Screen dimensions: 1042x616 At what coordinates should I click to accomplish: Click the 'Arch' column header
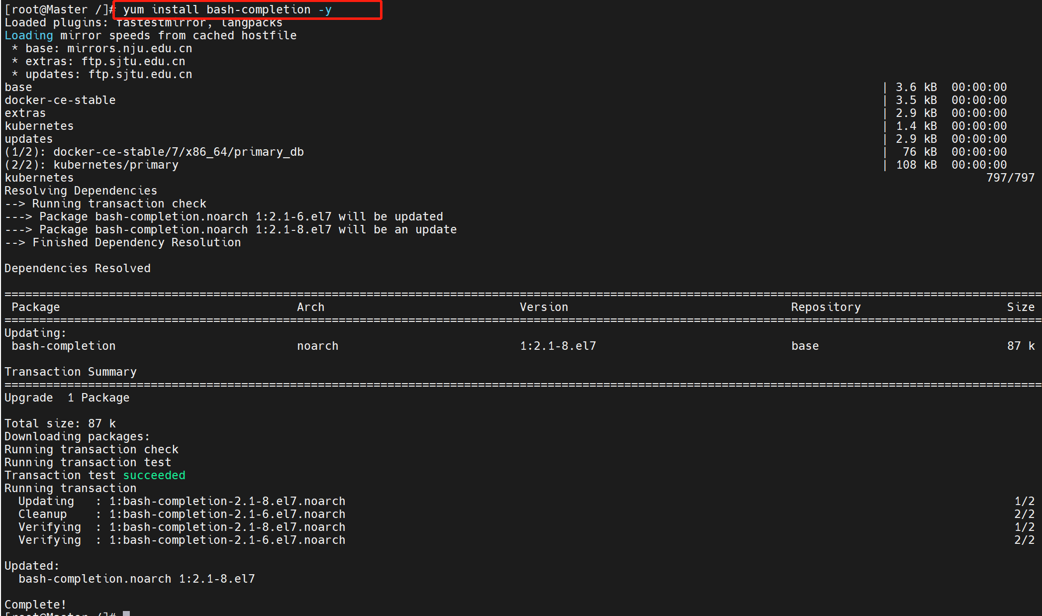pyautogui.click(x=310, y=307)
